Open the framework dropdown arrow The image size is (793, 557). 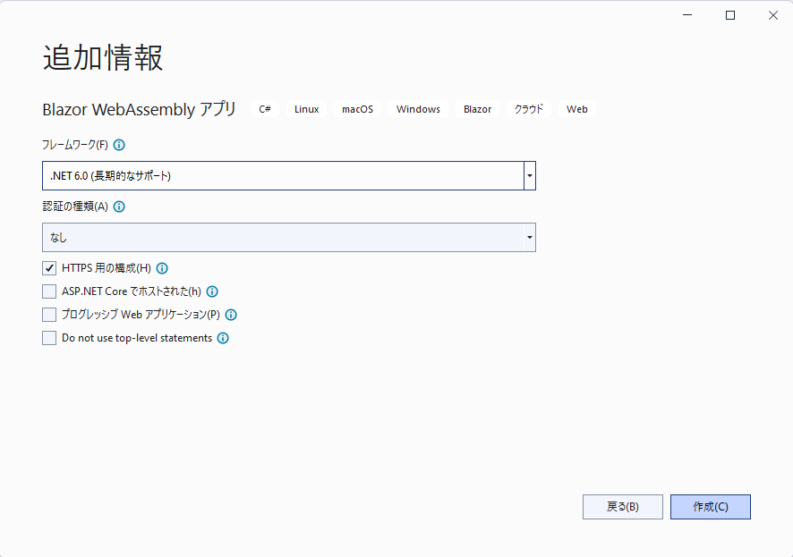(530, 176)
